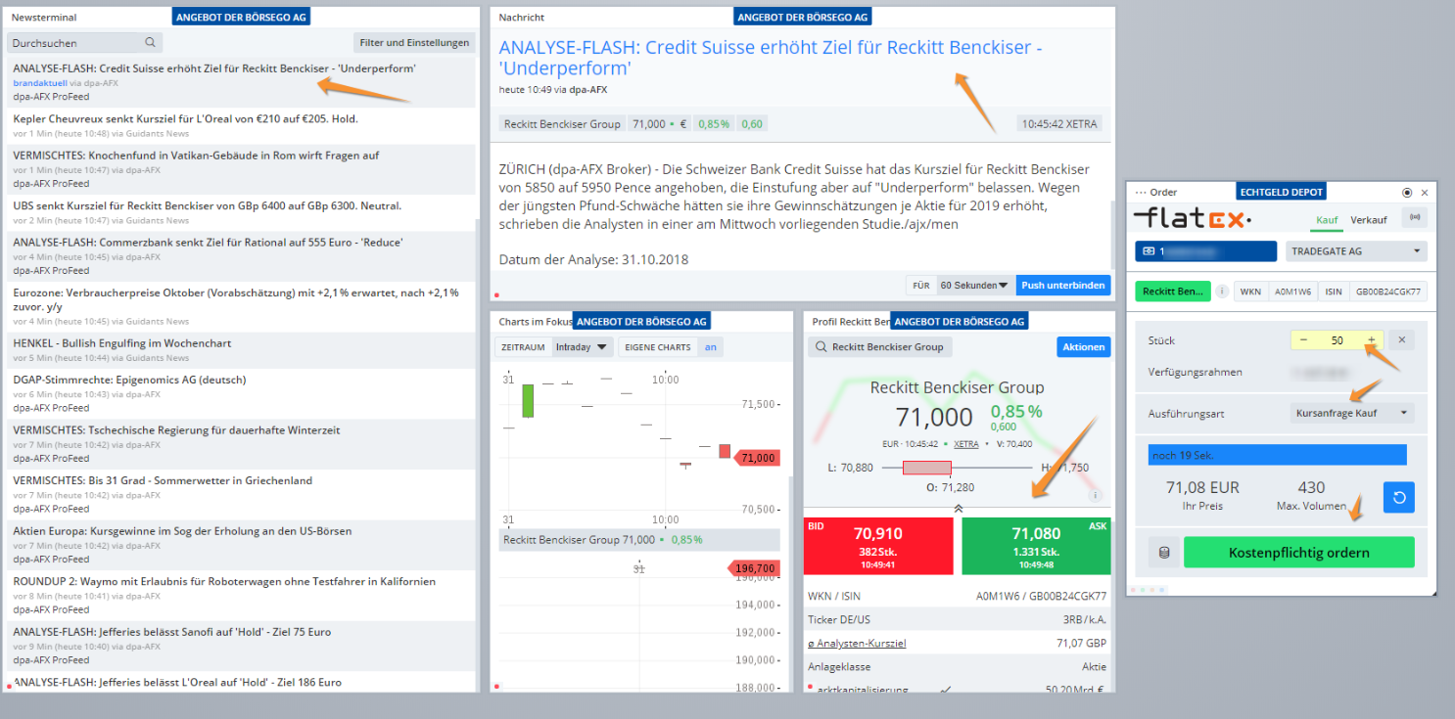Click the Charts im Fokus panel title
The image size is (1455, 719).
tap(535, 321)
